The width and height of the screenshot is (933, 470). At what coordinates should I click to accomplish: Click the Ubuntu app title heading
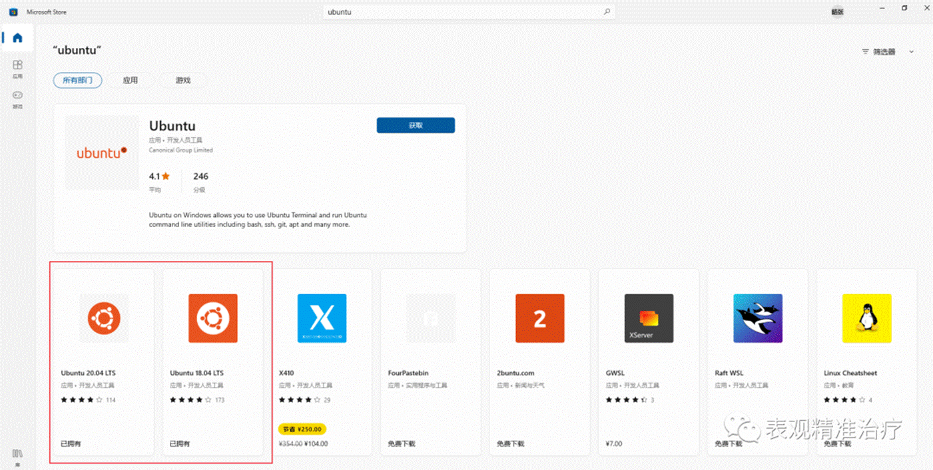(x=172, y=126)
